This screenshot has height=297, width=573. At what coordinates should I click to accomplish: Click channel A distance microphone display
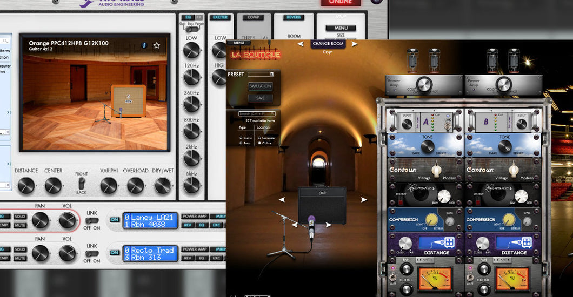point(436,242)
